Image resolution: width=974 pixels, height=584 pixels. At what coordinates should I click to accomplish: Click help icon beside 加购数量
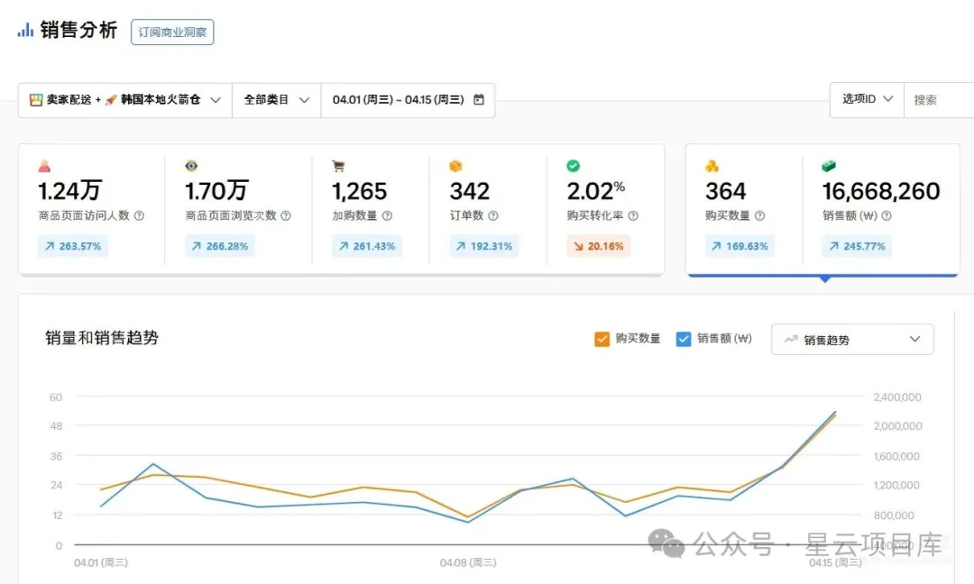pos(387,216)
